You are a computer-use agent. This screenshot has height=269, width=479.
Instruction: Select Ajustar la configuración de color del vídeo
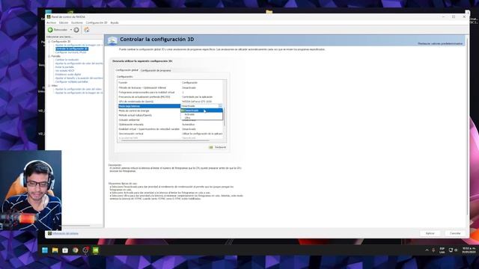coord(78,89)
